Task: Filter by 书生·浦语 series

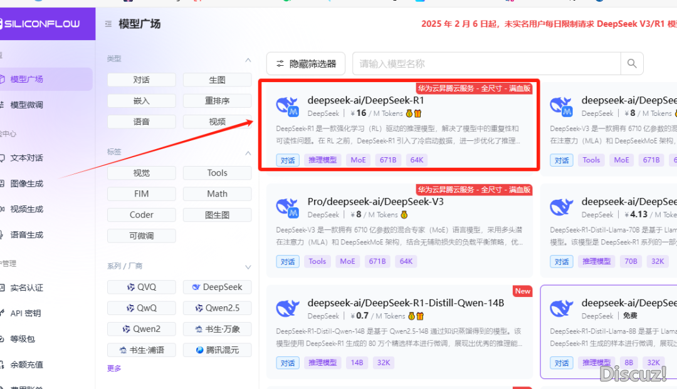Action: coord(142,350)
